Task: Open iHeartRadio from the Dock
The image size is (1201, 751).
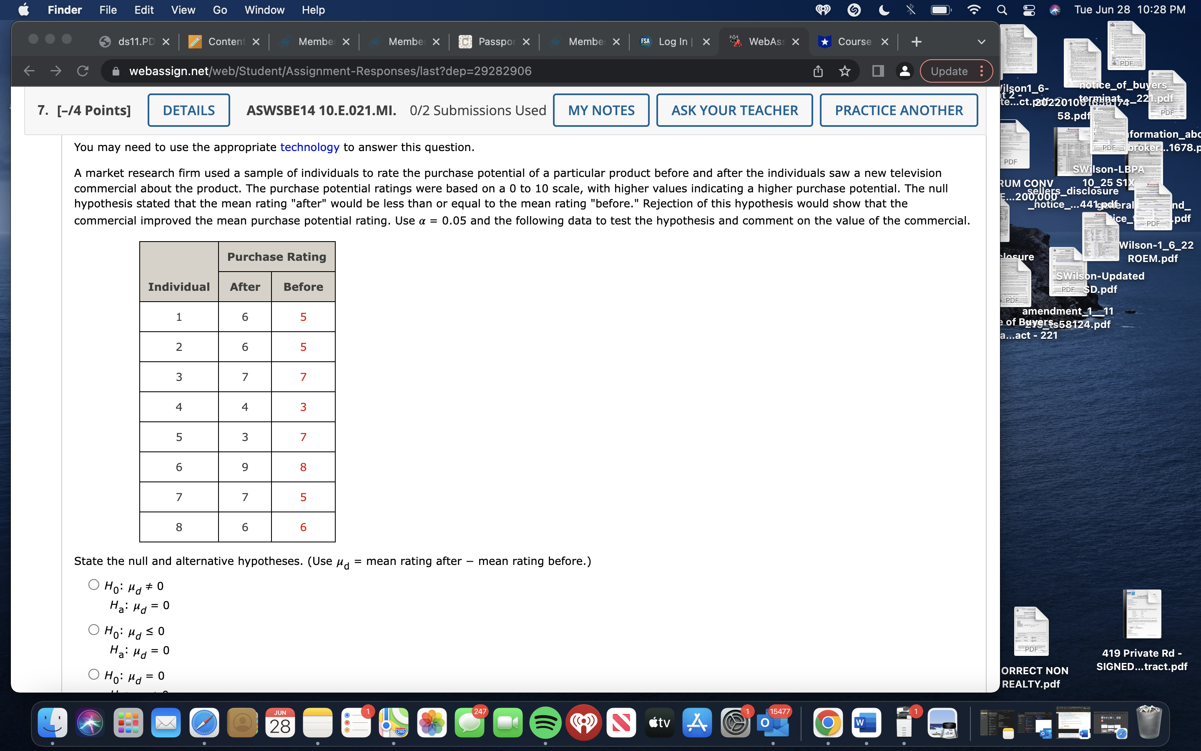Action: [585, 723]
